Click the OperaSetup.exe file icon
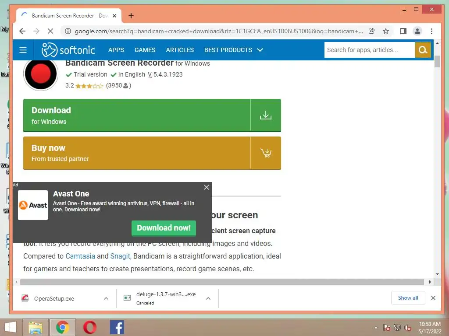 [25, 298]
